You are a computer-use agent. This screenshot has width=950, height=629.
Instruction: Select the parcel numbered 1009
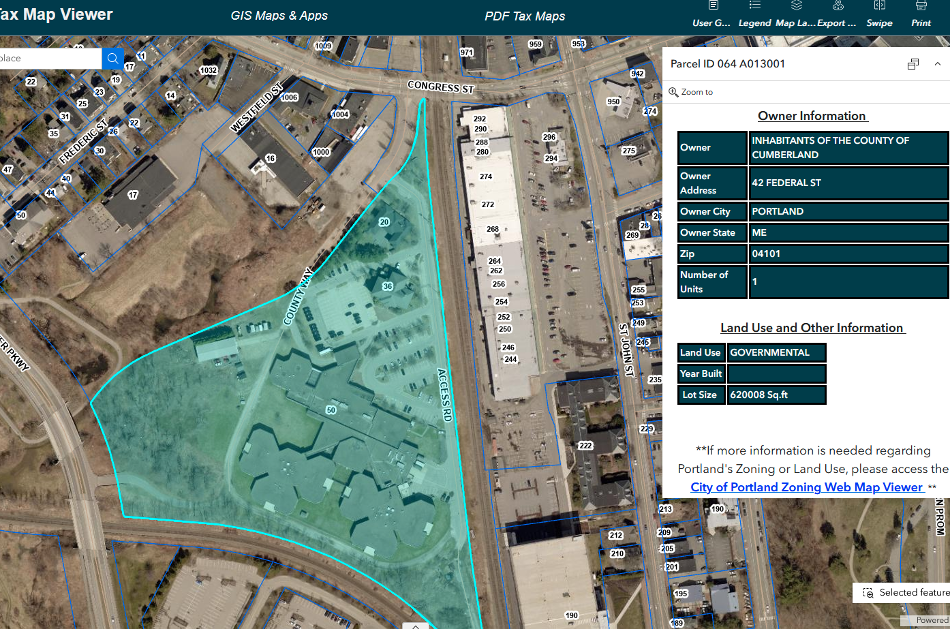coord(323,46)
